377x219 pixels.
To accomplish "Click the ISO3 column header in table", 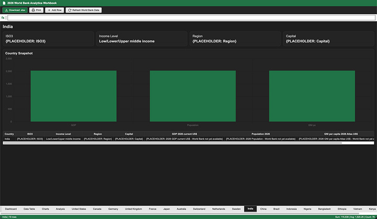I will click(30, 134).
